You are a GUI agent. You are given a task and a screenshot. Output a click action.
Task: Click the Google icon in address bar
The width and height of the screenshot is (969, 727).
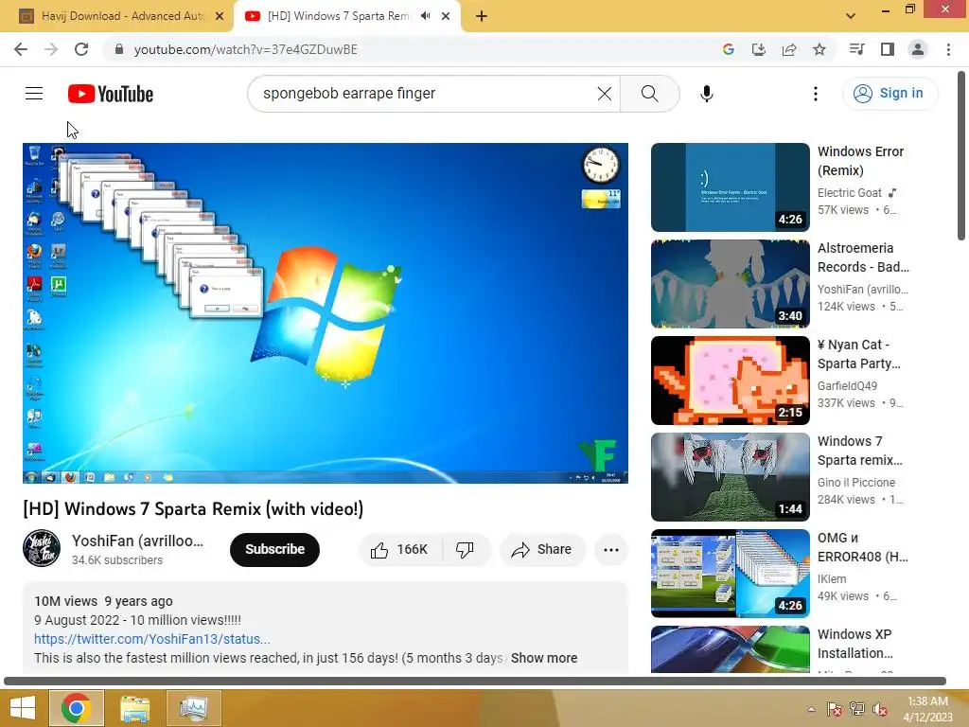[x=728, y=49]
